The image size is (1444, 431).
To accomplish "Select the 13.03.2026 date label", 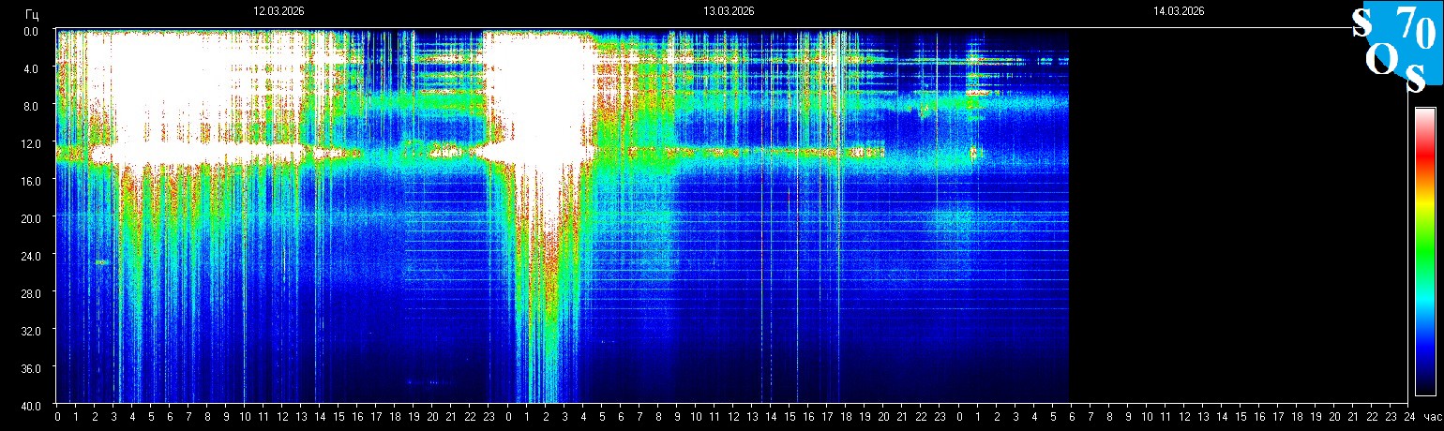I will tap(729, 11).
